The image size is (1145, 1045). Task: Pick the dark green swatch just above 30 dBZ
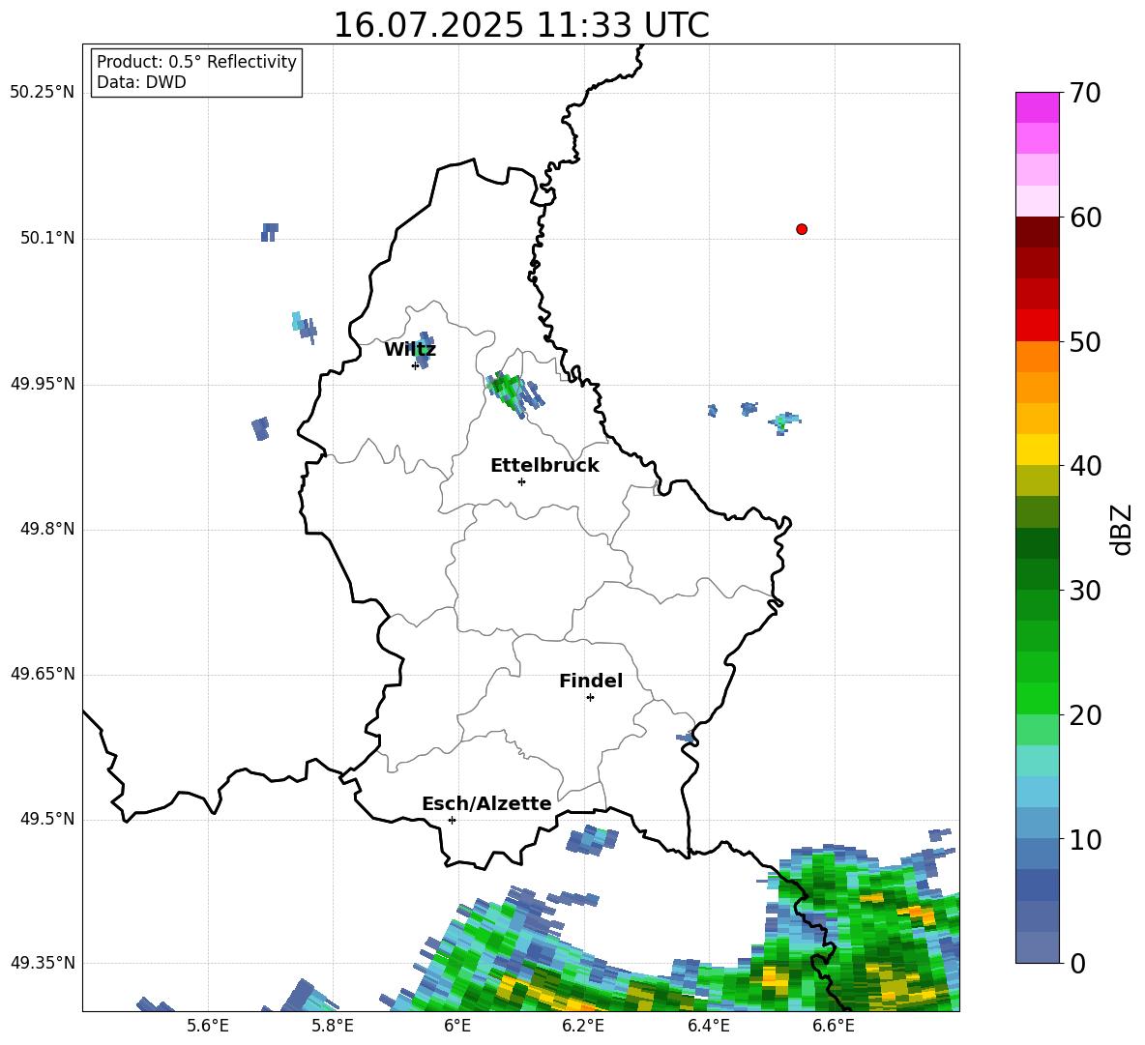pos(1037,574)
